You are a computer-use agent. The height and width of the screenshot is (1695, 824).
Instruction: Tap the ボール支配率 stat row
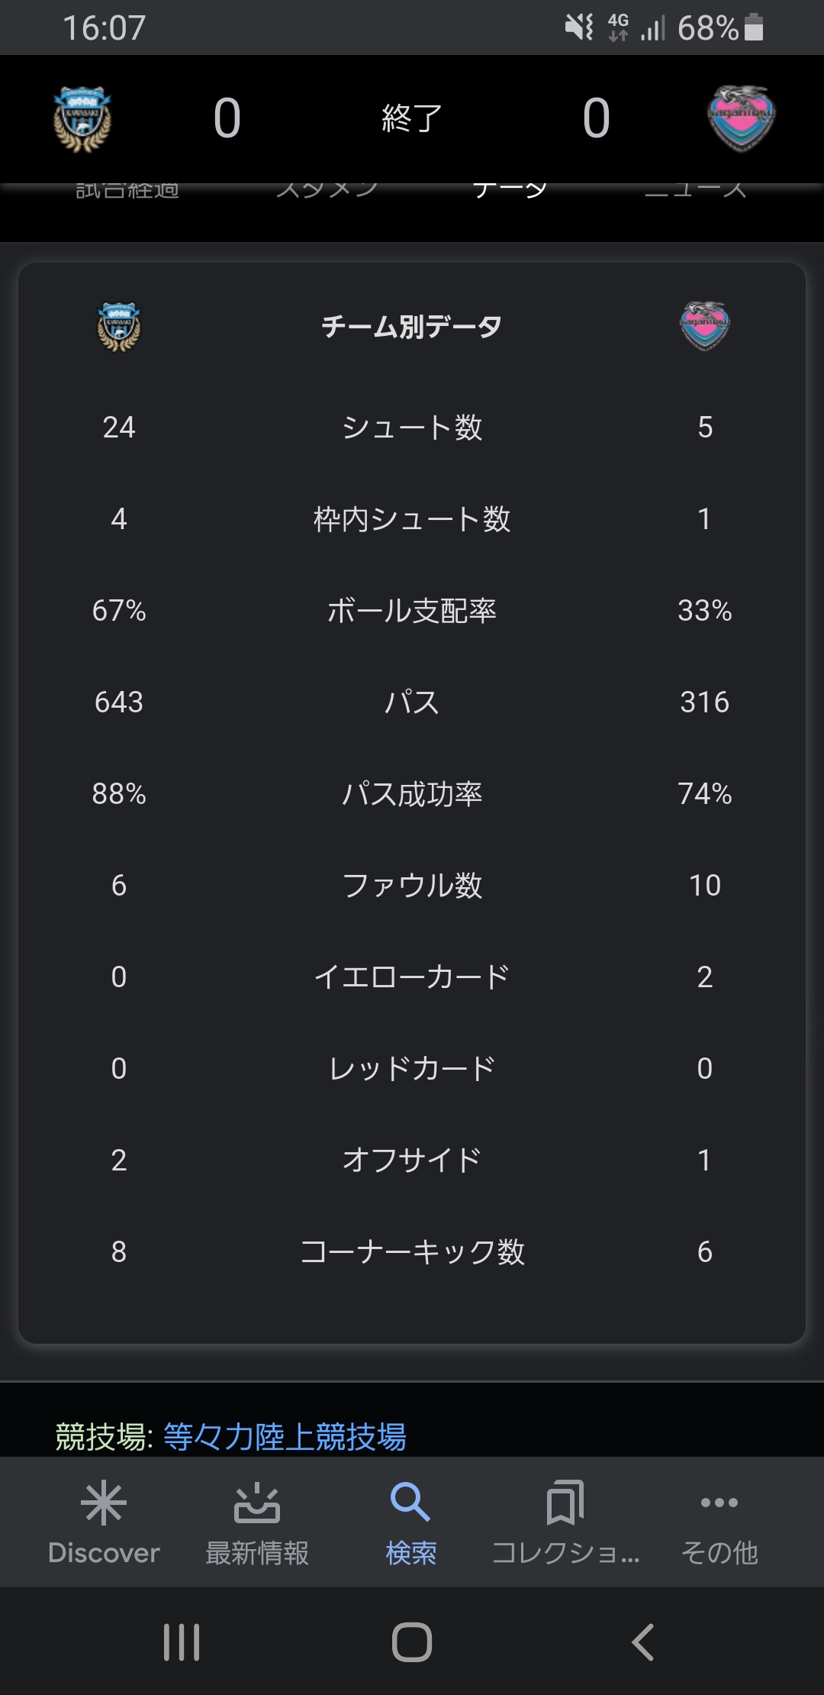(412, 611)
